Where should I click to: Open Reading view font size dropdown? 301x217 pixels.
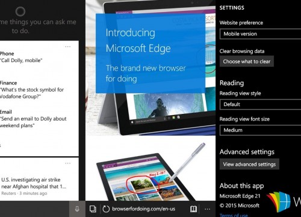(x=261, y=130)
